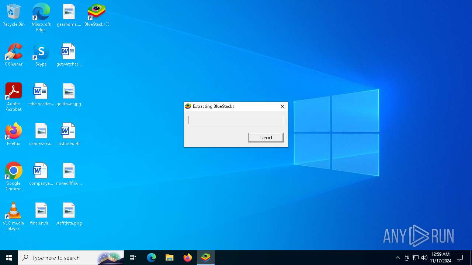This screenshot has height=265, width=472.
Task: Cancel the BlueStacks extraction
Action: (x=265, y=138)
